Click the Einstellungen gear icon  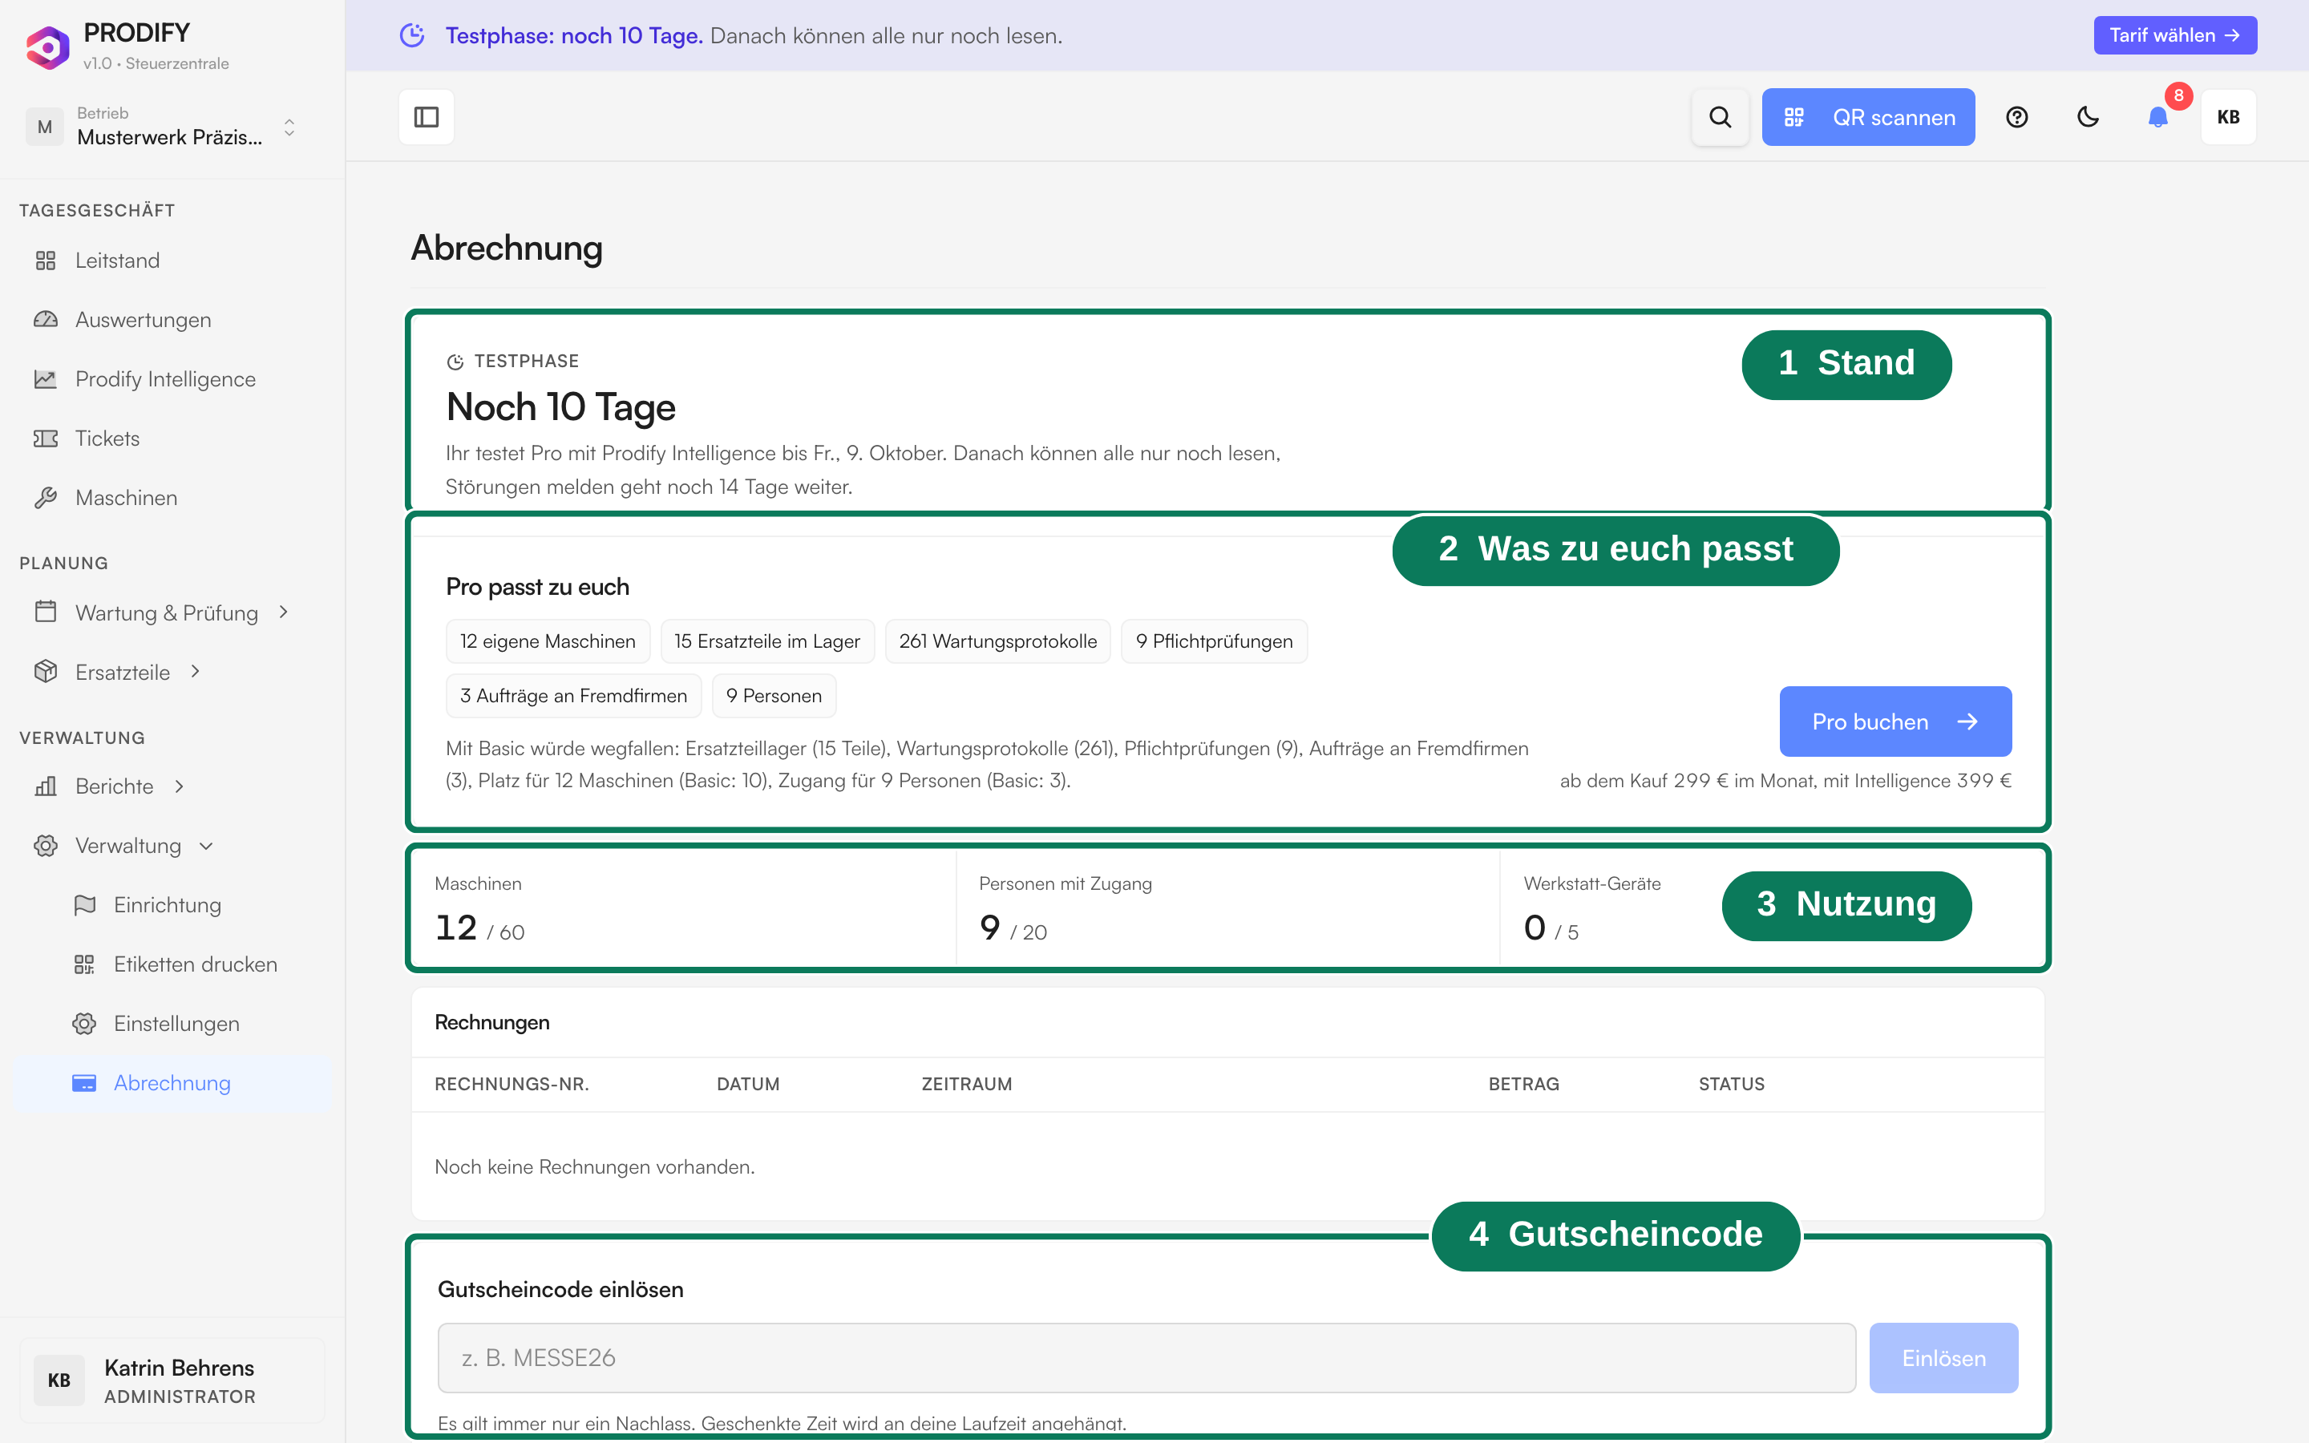84,1023
